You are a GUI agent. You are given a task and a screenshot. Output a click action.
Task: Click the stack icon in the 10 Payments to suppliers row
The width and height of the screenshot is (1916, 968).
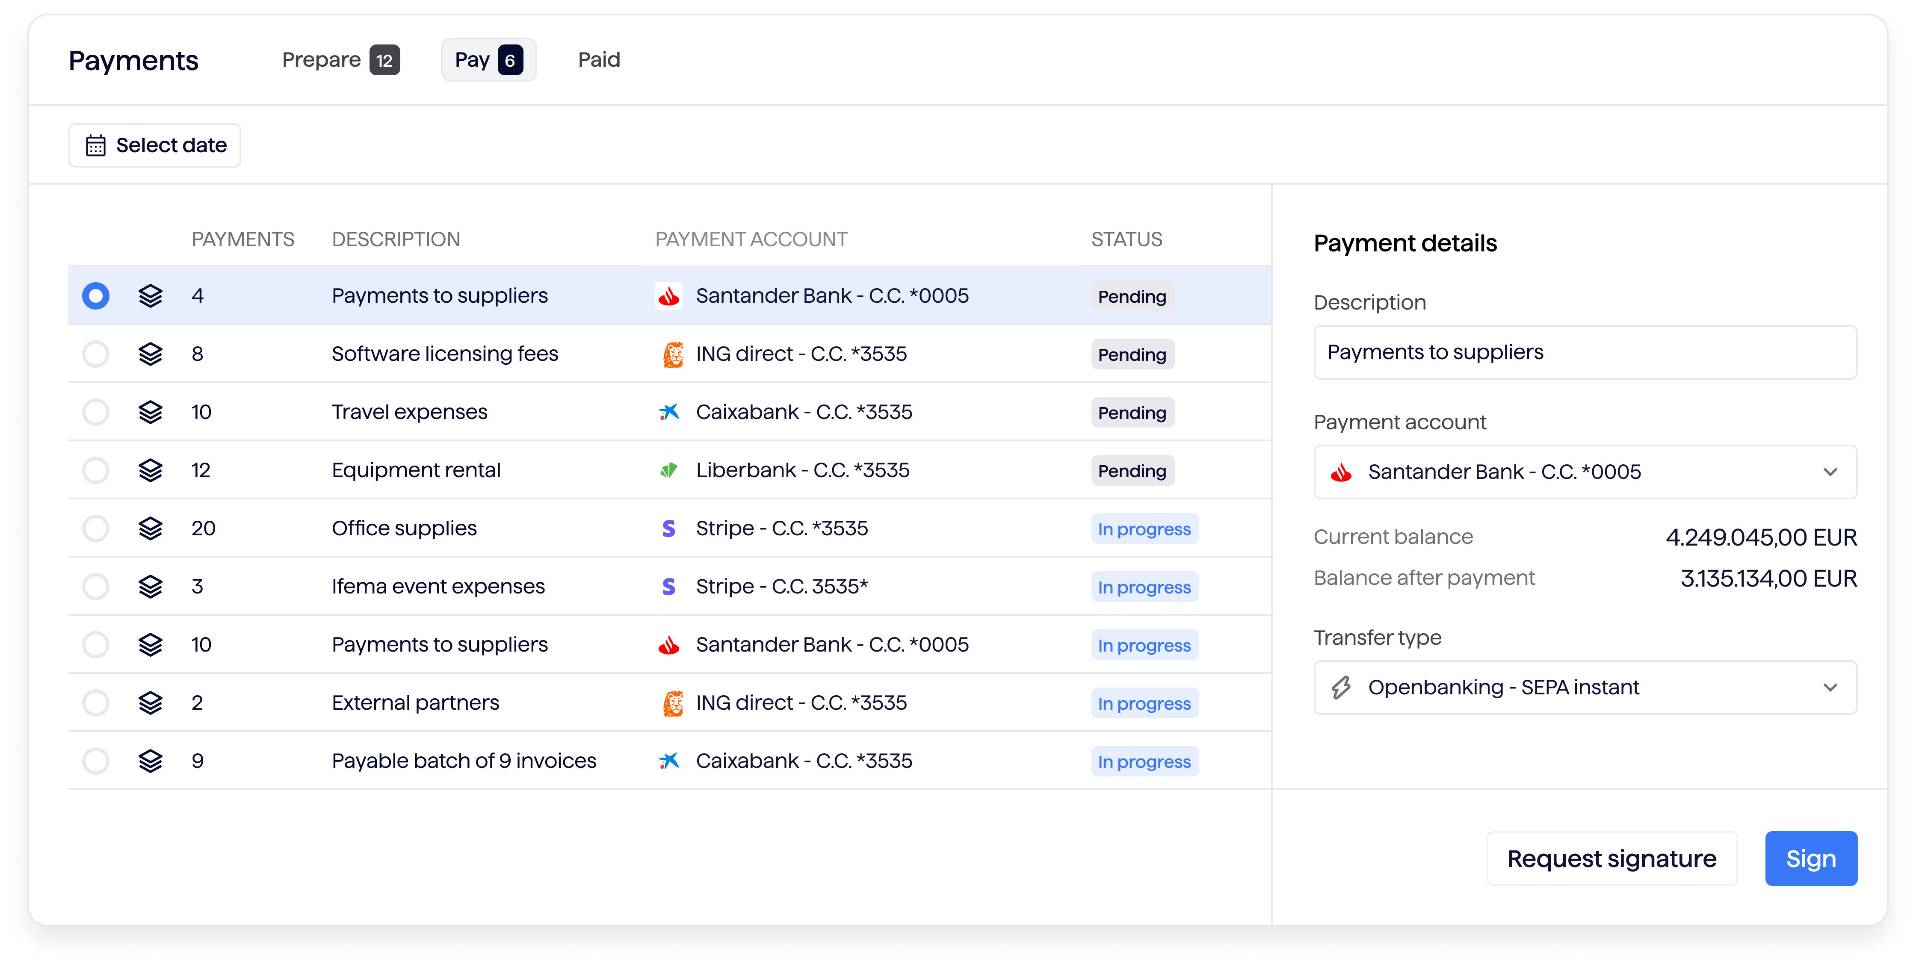pyautogui.click(x=150, y=645)
